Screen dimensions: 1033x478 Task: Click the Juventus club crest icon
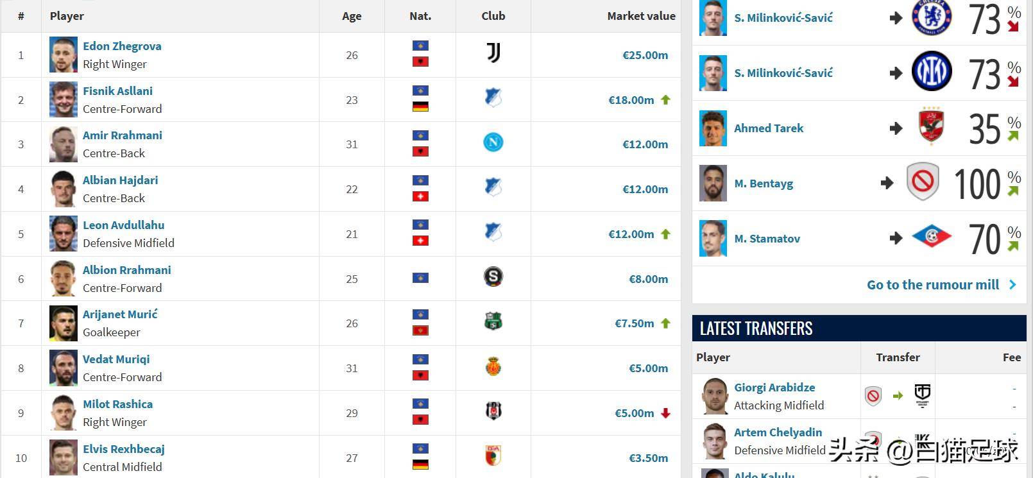tap(493, 53)
